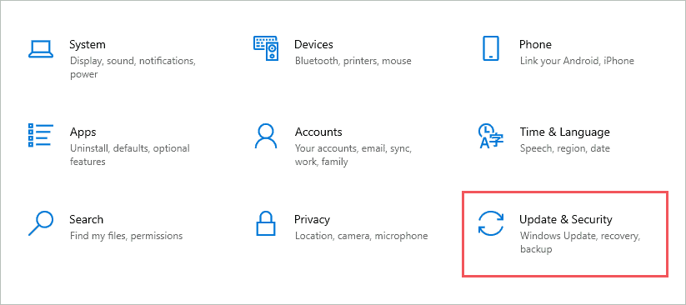Click "Bluetooth, printers, mouse" description
Viewport: 686px width, 305px height.
[353, 61]
